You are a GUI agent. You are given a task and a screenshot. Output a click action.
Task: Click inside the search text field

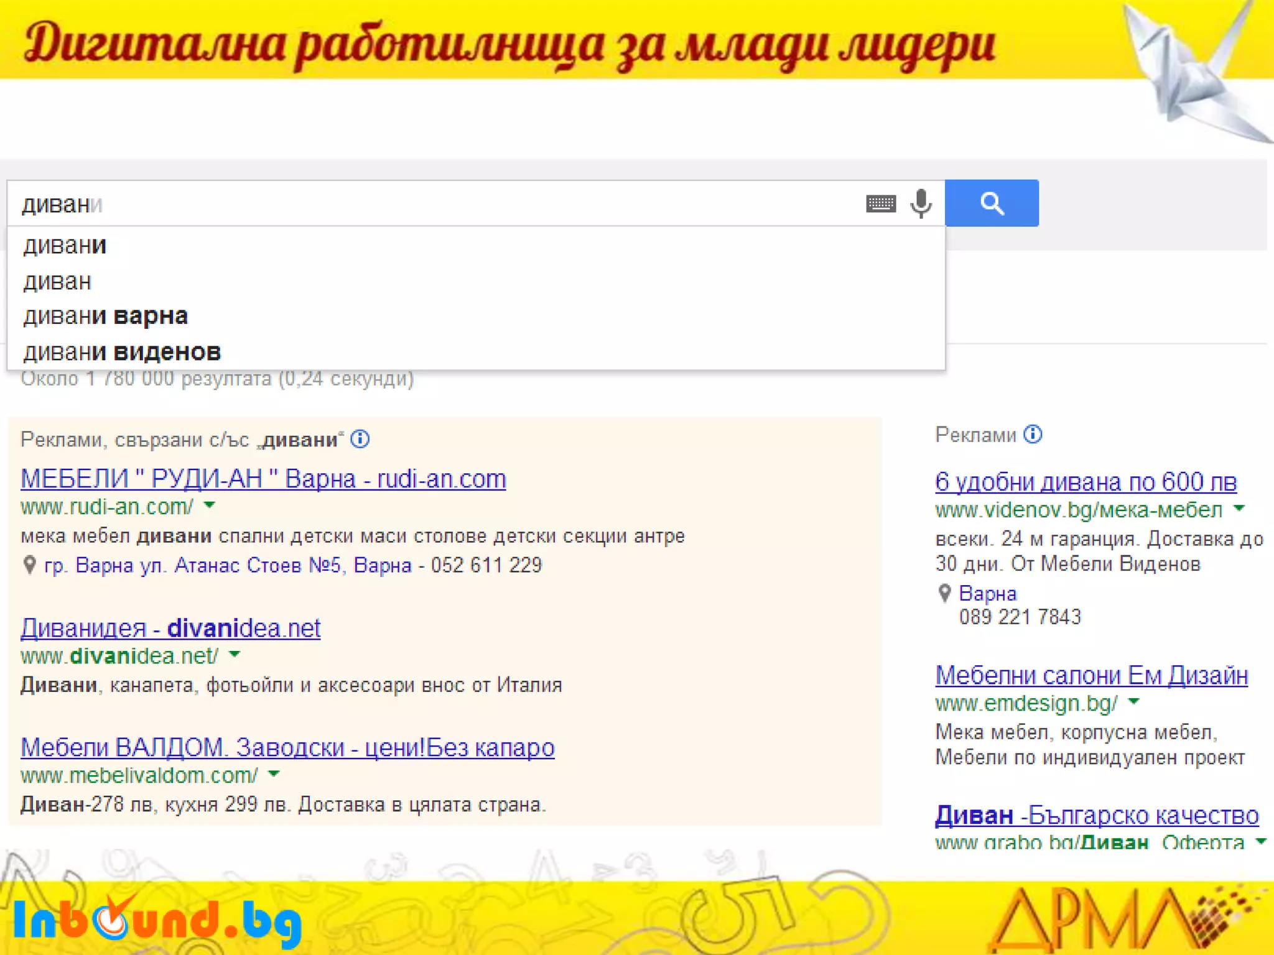click(x=435, y=204)
